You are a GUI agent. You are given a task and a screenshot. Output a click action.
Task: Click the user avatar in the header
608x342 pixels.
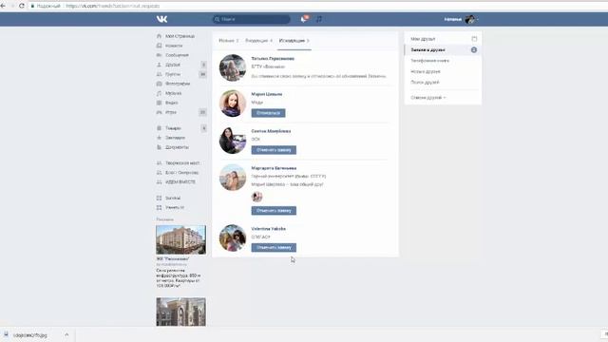[x=470, y=19]
